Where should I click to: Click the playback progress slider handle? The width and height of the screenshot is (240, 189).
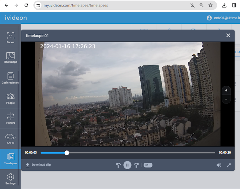pyautogui.click(x=67, y=153)
